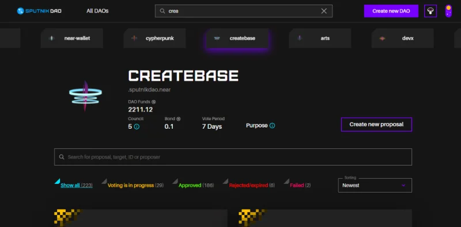The image size is (461, 227).
Task: Select the createbase DAO tab
Action: coord(237,38)
